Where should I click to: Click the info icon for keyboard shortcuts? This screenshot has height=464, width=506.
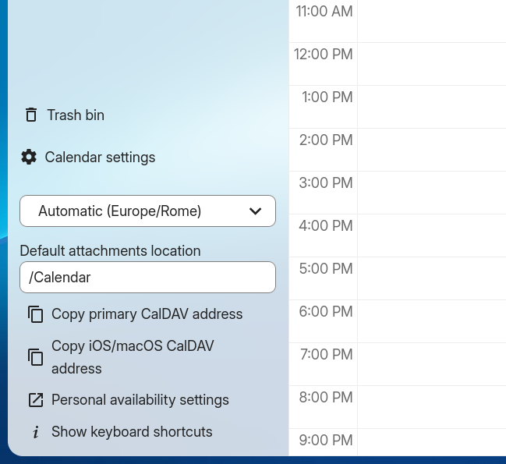35,432
